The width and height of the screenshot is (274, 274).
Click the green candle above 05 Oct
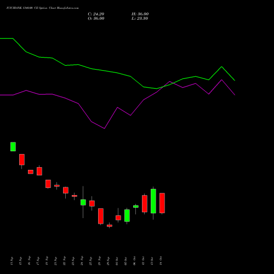[x=127, y=215]
